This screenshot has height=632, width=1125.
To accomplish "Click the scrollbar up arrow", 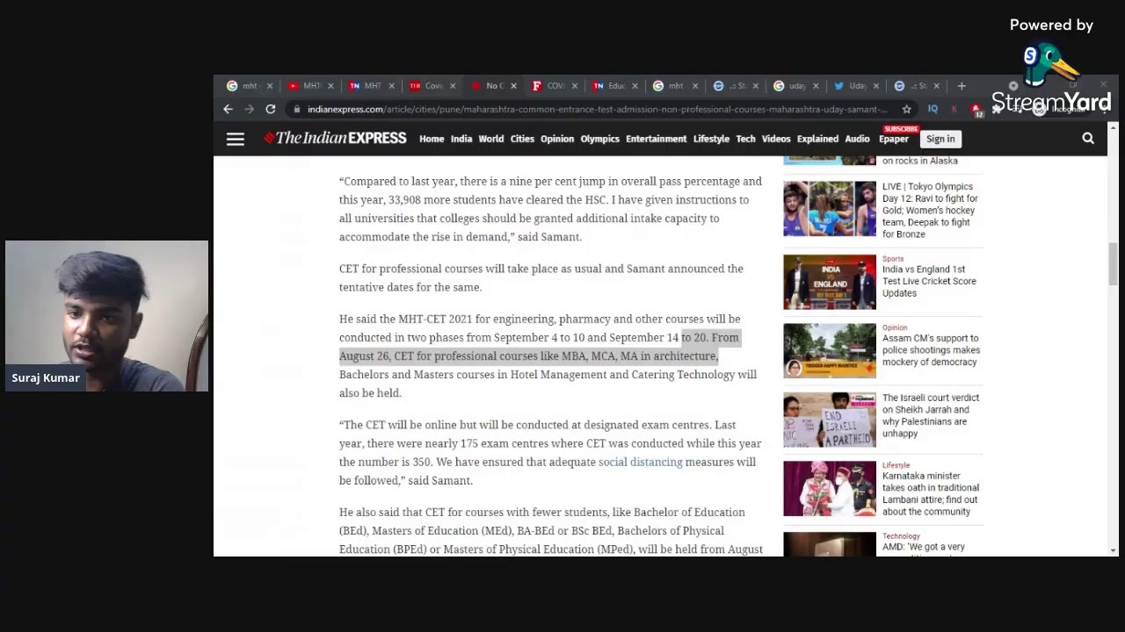I will (1114, 128).
